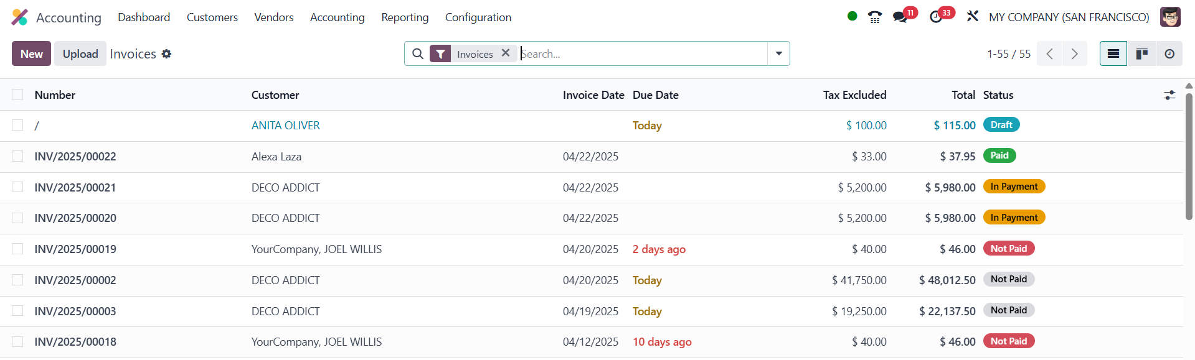This screenshot has height=360, width=1195.
Task: Click in the Search input field
Action: [x=641, y=54]
